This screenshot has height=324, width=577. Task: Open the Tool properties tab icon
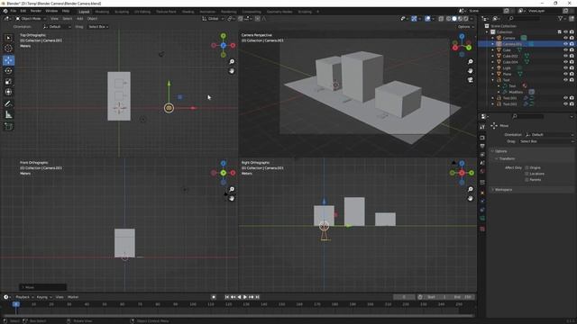[482, 127]
